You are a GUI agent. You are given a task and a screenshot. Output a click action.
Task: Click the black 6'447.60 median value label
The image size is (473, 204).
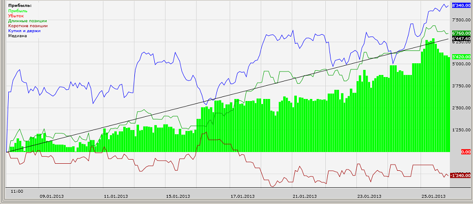click(x=462, y=39)
